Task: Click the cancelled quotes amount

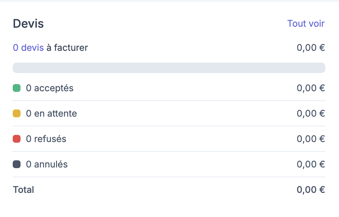Action: coord(311,164)
